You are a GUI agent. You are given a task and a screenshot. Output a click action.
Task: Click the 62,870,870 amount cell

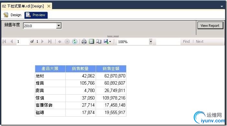click(111, 76)
